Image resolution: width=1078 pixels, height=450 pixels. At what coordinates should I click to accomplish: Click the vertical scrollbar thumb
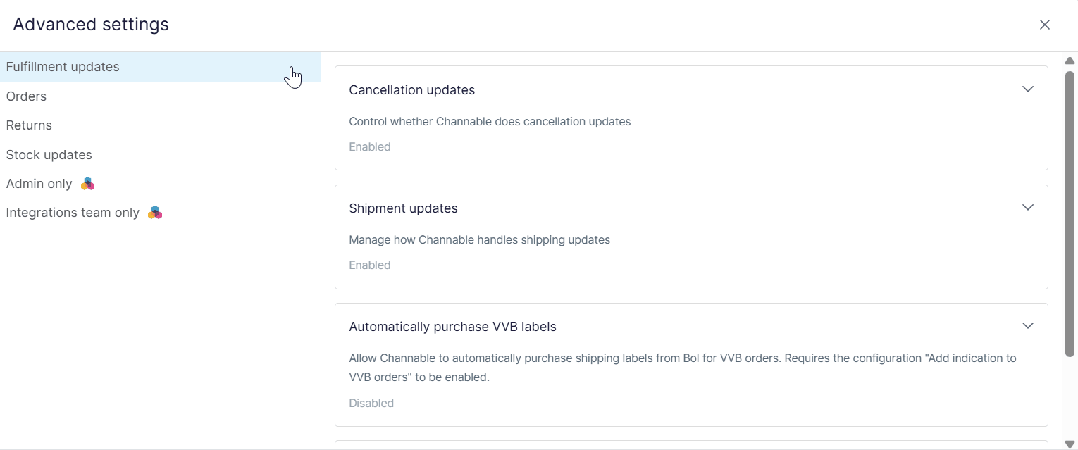tap(1070, 211)
